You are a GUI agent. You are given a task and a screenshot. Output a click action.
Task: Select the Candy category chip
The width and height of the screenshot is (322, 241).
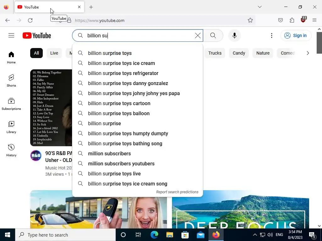pos(239,53)
